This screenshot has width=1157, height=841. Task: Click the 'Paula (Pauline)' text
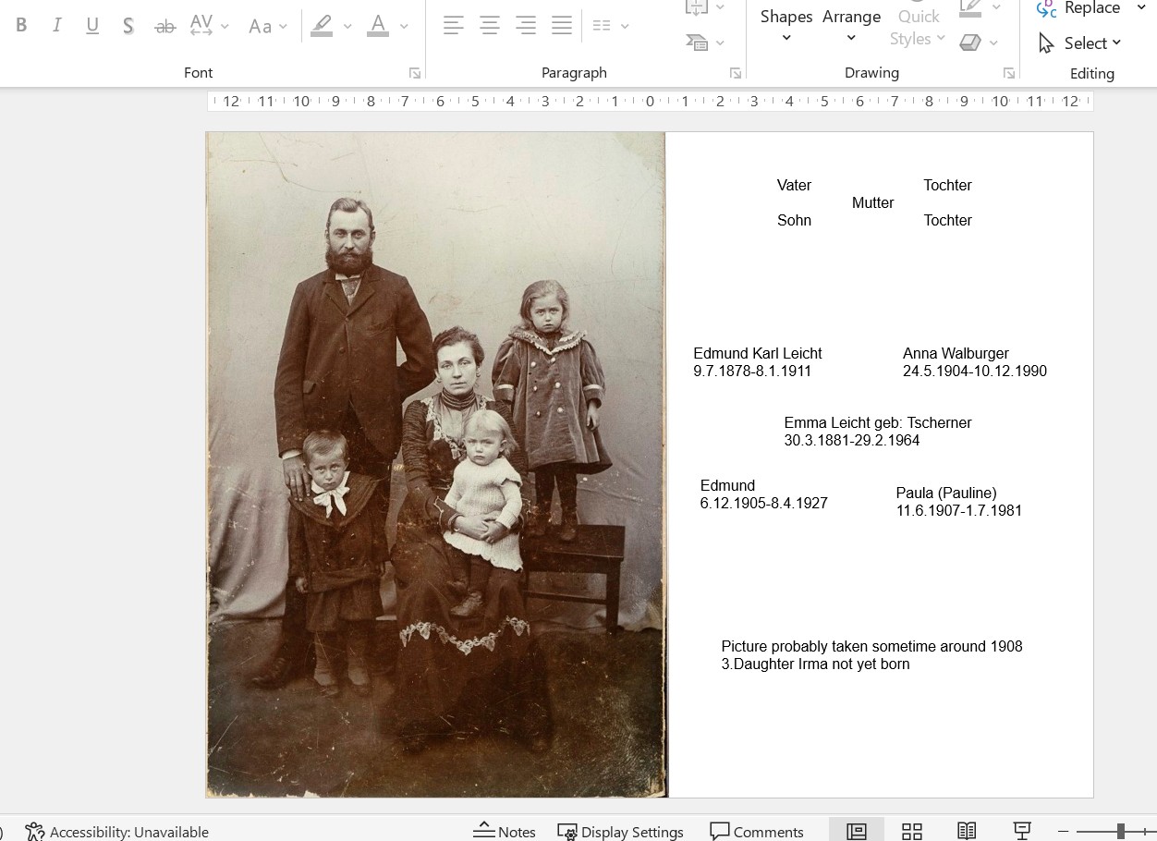pyautogui.click(x=946, y=494)
